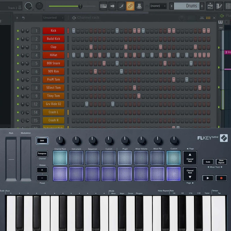The width and height of the screenshot is (231, 231).
Task: Click the right arrow icon in the toolbar
Action: (x=113, y=6)
